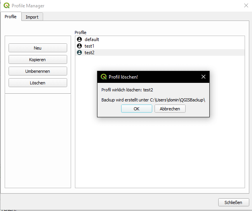Cancel deletion using Abbrechen

(x=170, y=109)
